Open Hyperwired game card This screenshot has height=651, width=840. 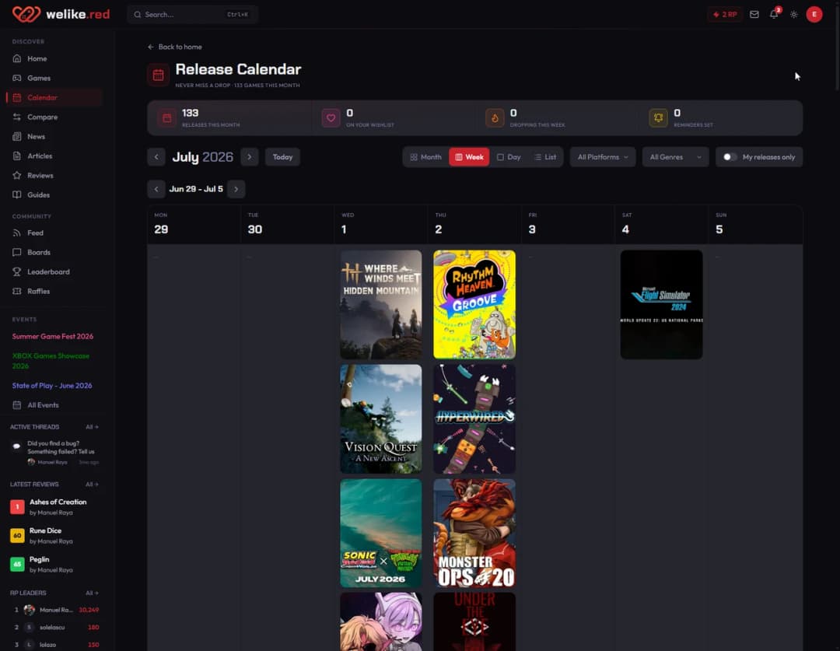[474, 419]
